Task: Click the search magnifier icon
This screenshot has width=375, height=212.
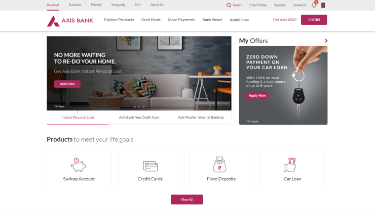Action: [x=229, y=5]
